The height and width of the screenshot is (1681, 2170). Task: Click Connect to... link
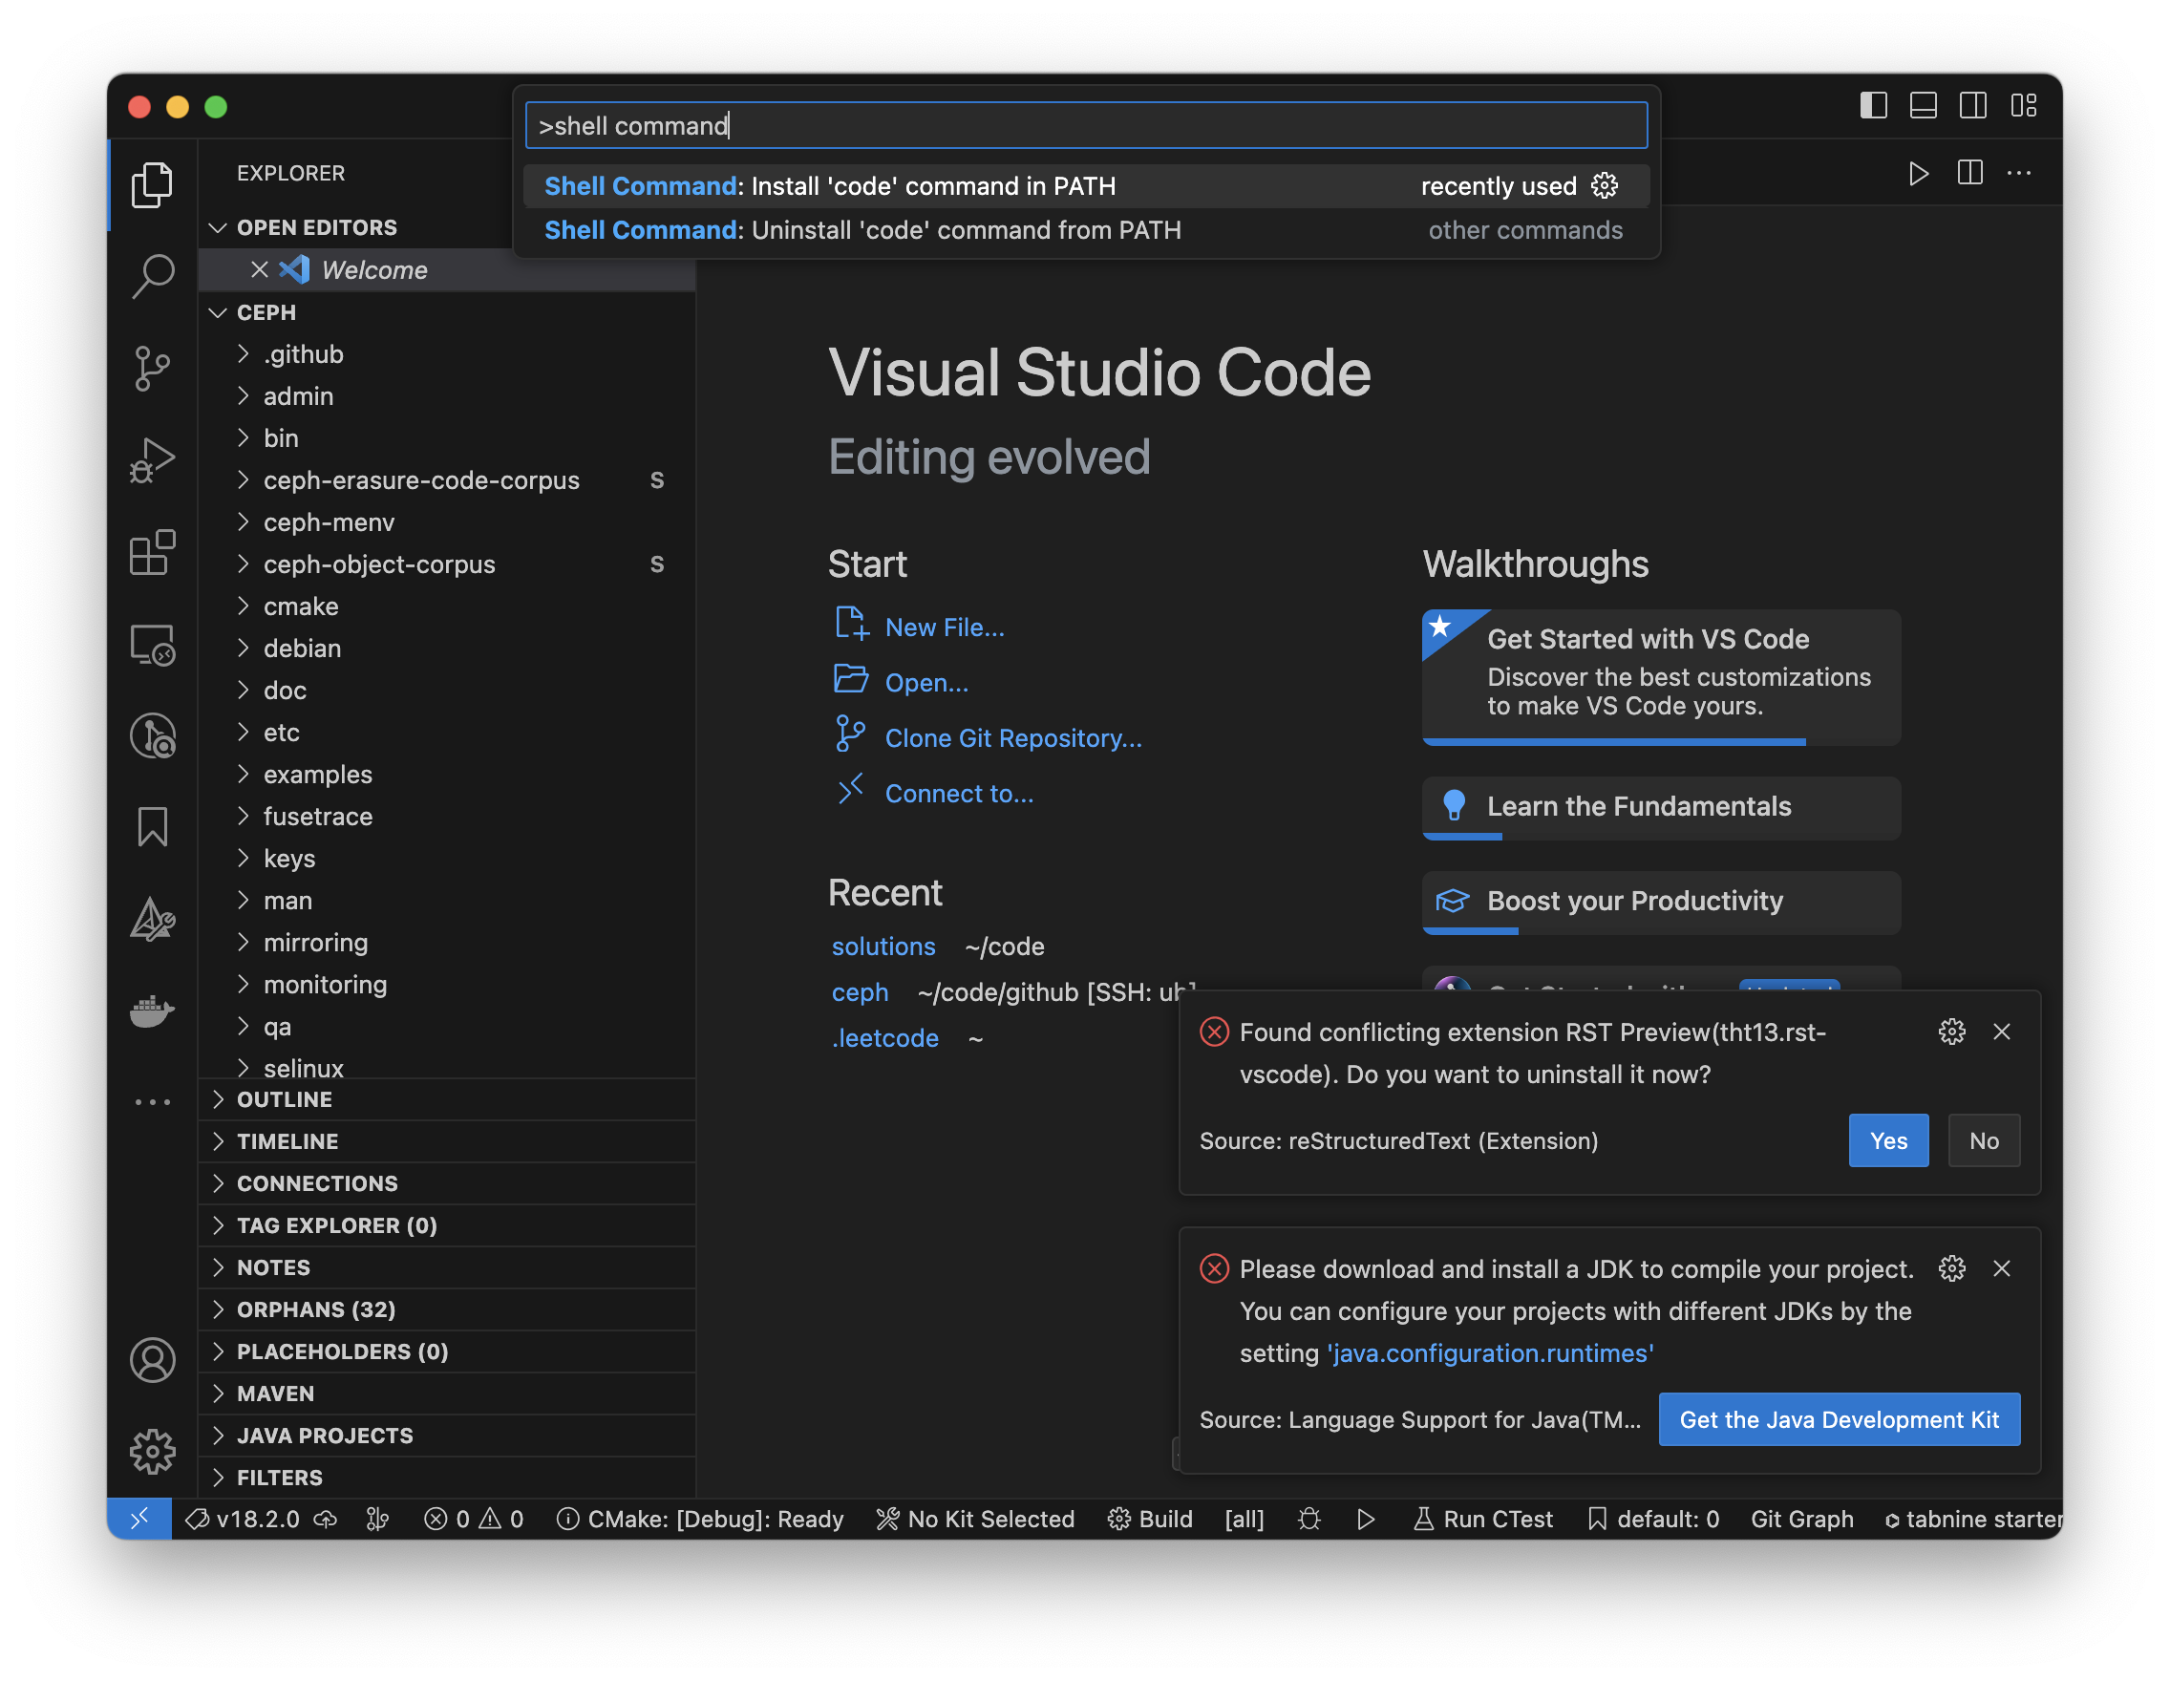(959, 794)
